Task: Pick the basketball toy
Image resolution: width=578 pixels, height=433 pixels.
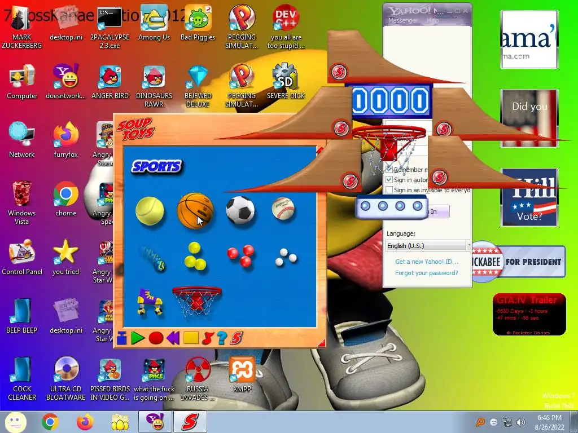Action: coord(195,211)
